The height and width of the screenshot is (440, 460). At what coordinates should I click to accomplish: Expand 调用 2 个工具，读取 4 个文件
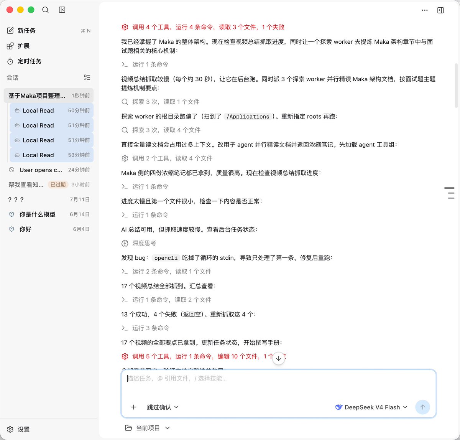[x=167, y=158]
